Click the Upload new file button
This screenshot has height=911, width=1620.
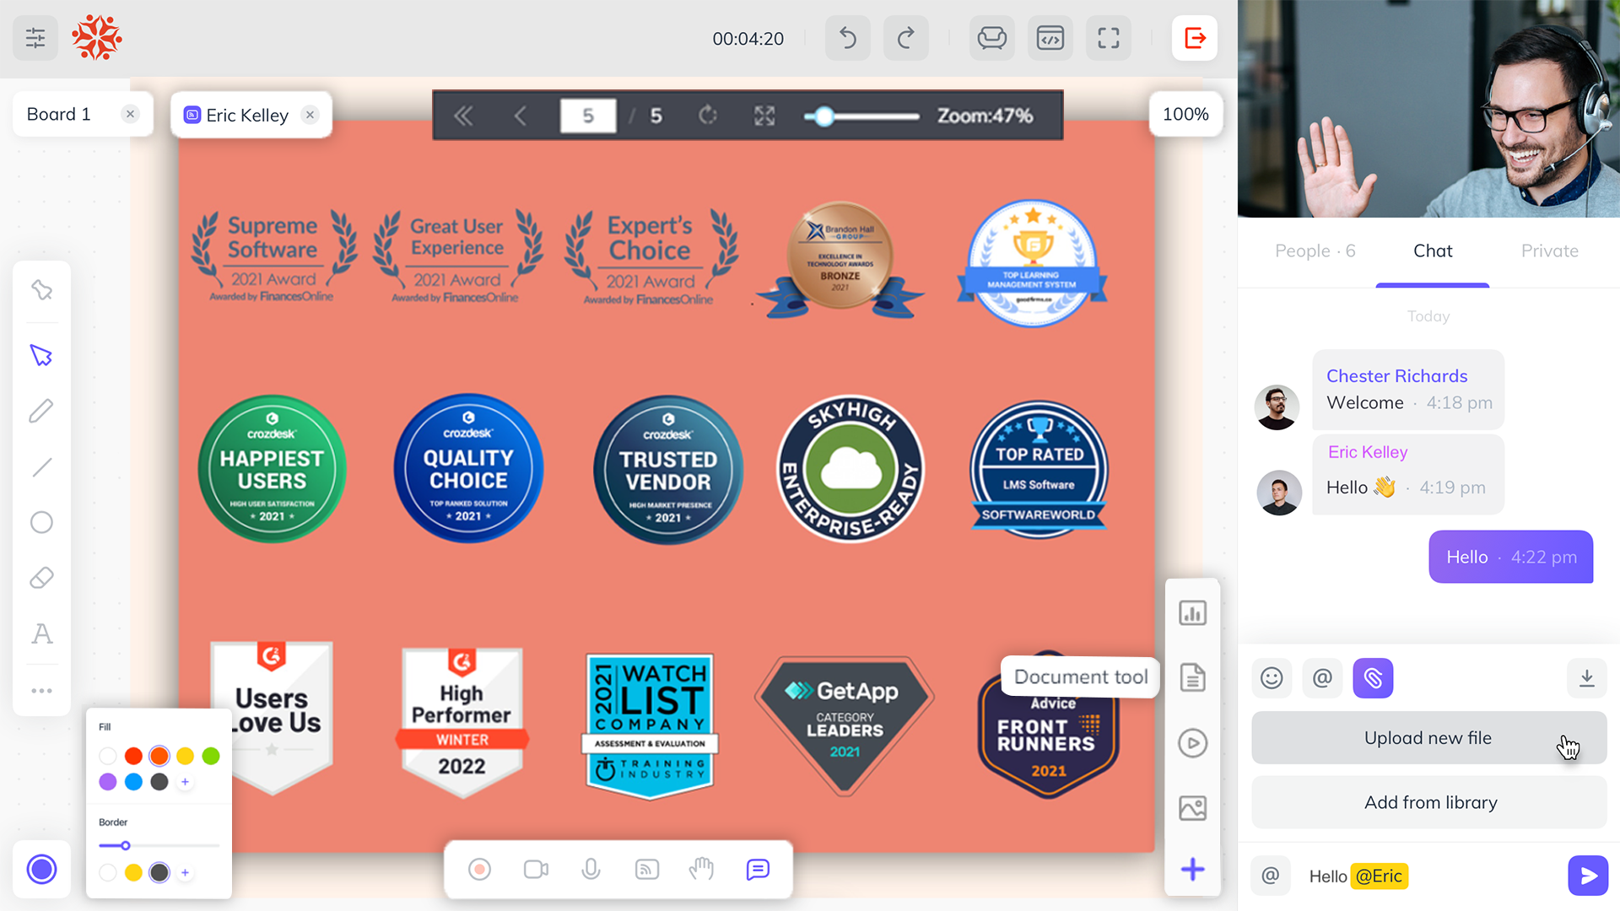pos(1428,737)
